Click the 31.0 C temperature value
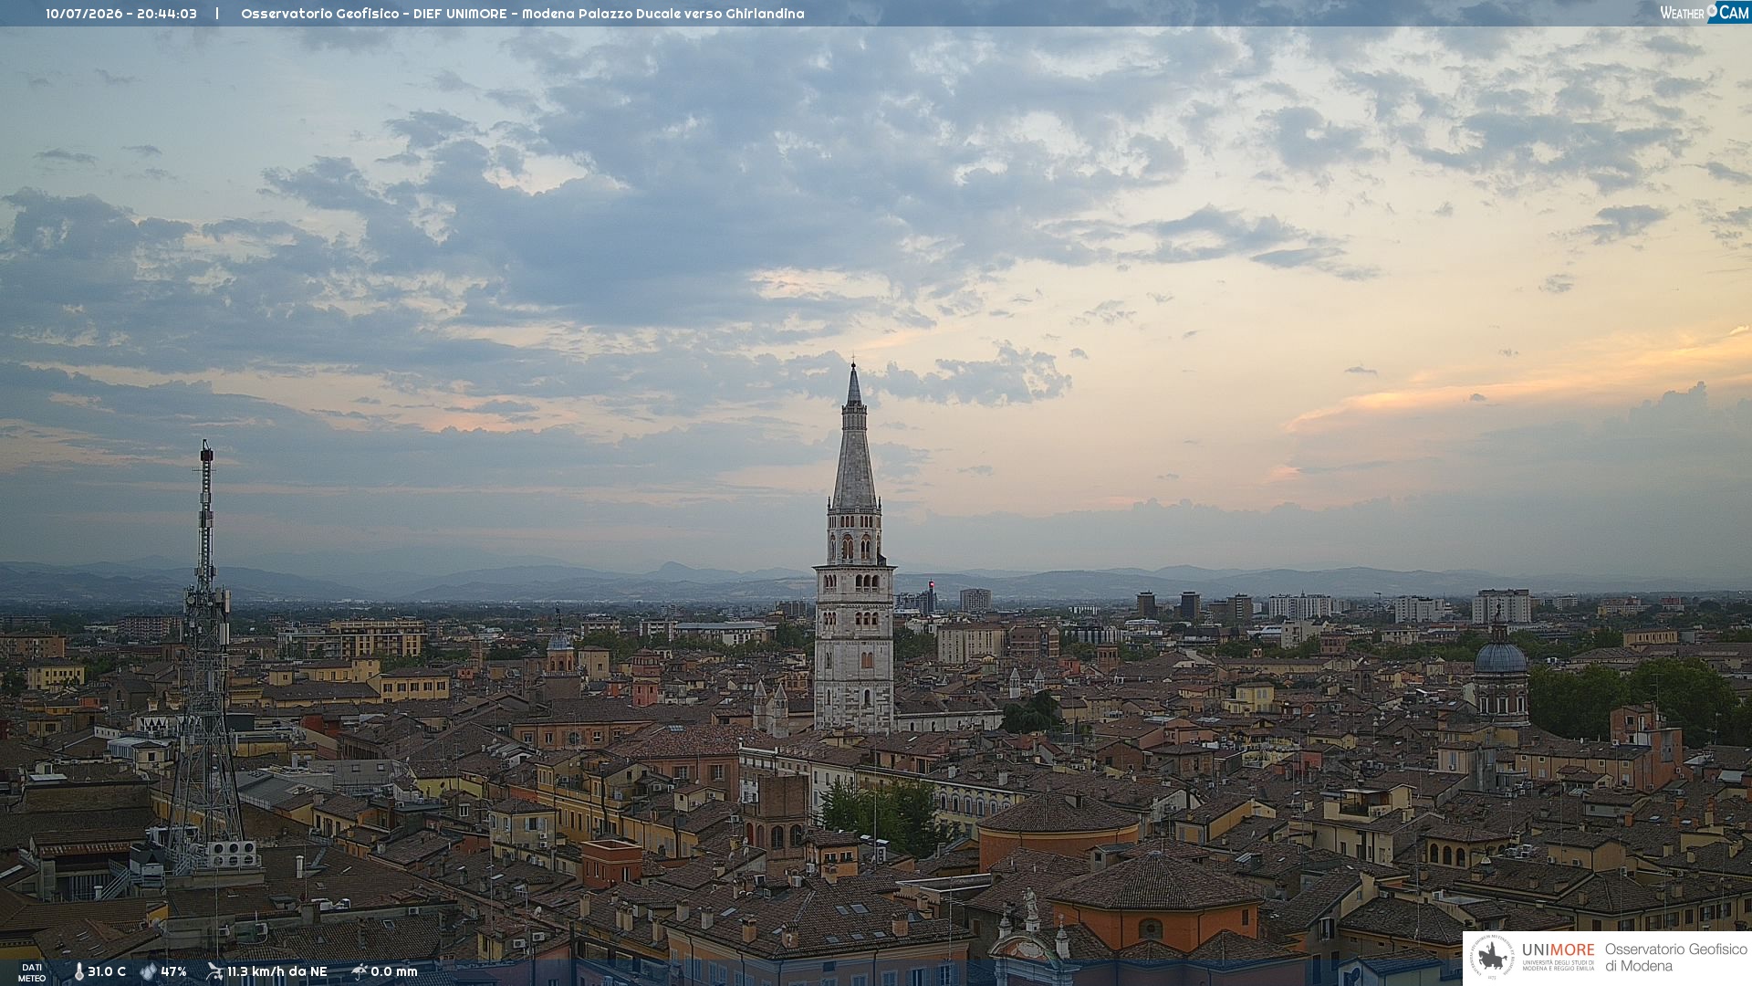Screen dimensions: 1752x986 click(107, 971)
